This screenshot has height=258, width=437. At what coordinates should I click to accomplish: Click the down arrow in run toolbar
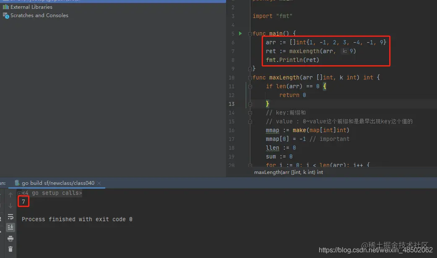click(10, 206)
